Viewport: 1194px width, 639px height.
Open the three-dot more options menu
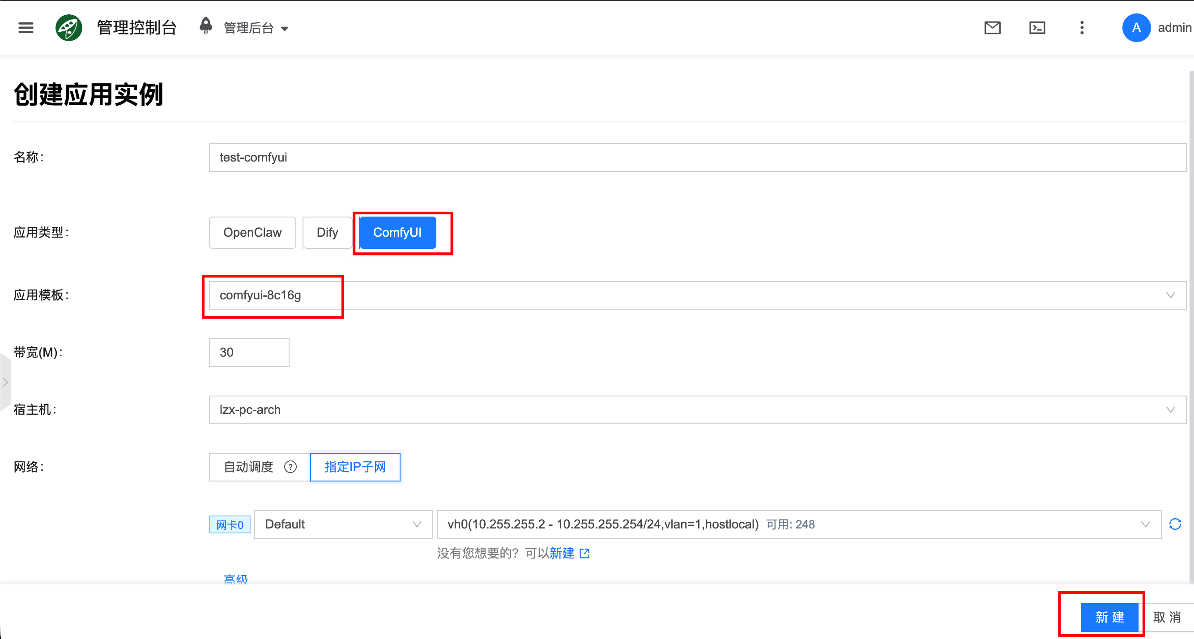click(x=1082, y=28)
